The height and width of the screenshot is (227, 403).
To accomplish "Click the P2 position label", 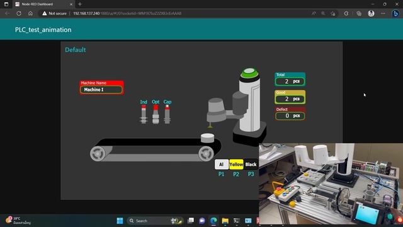I will 236,174.
